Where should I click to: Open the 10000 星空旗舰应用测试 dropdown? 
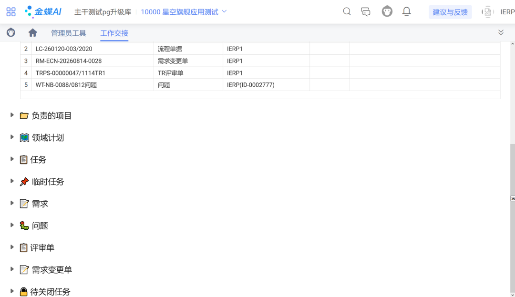point(184,12)
